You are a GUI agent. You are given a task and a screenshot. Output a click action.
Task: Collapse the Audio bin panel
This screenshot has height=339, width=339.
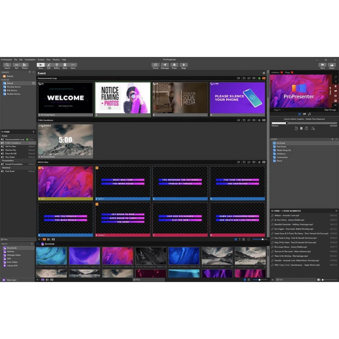tap(337, 138)
